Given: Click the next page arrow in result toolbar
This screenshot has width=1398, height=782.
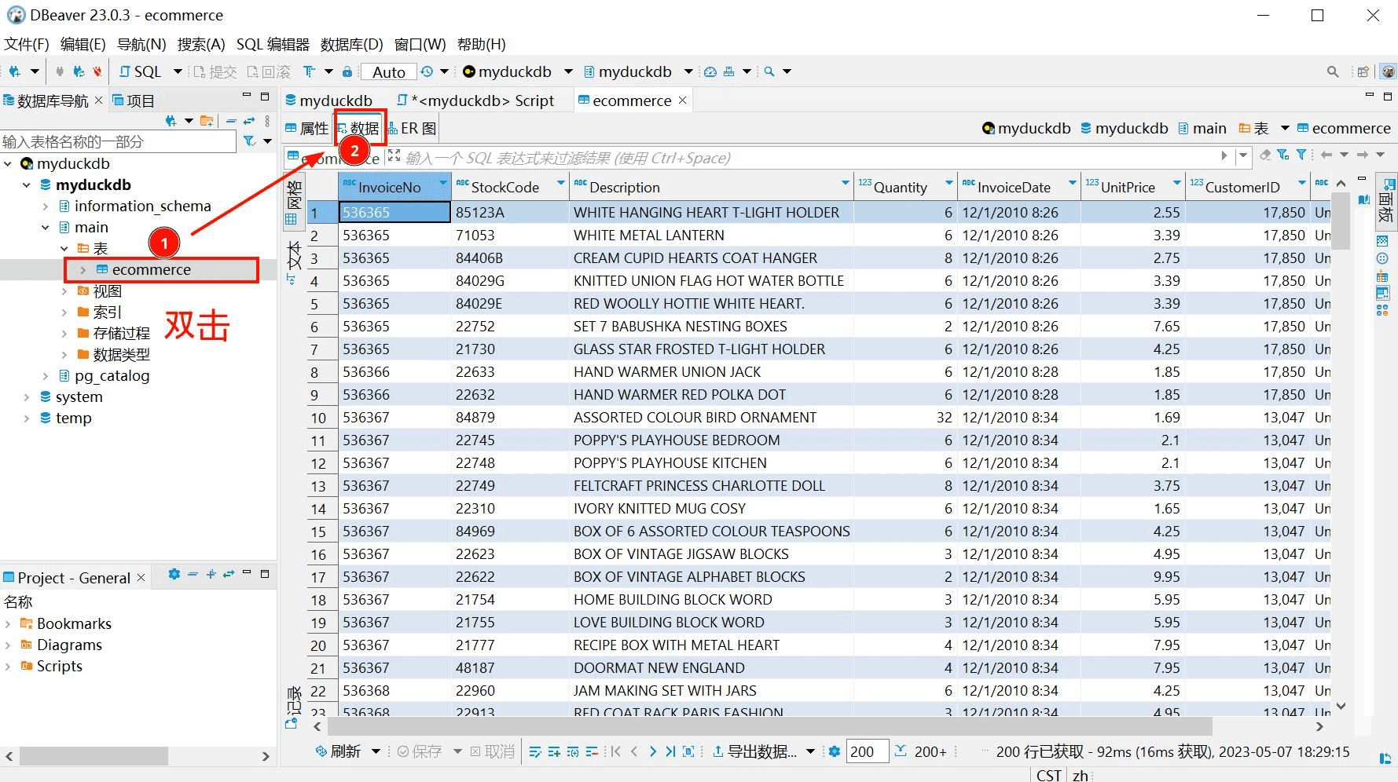Looking at the screenshot, I should [652, 752].
